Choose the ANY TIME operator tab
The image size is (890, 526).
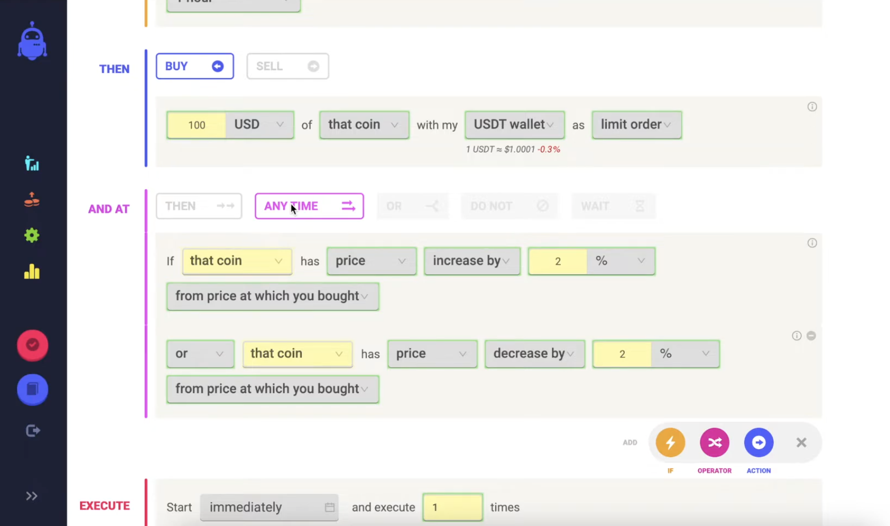coord(309,206)
